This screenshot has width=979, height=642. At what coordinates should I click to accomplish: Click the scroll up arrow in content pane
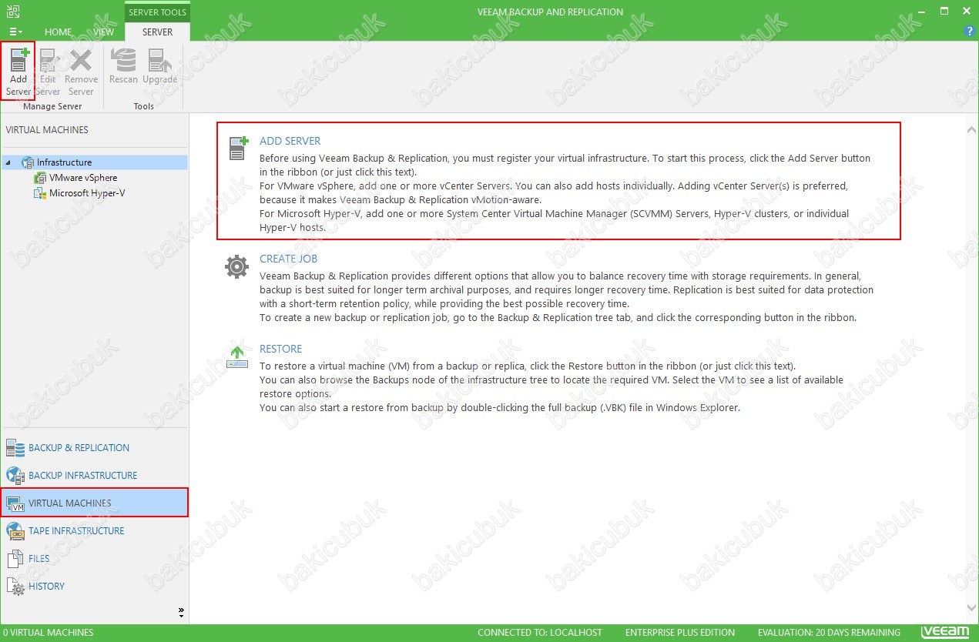(x=971, y=130)
